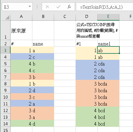Select row 13 header
The width and height of the screenshot is (133, 132).
tap(5, 117)
